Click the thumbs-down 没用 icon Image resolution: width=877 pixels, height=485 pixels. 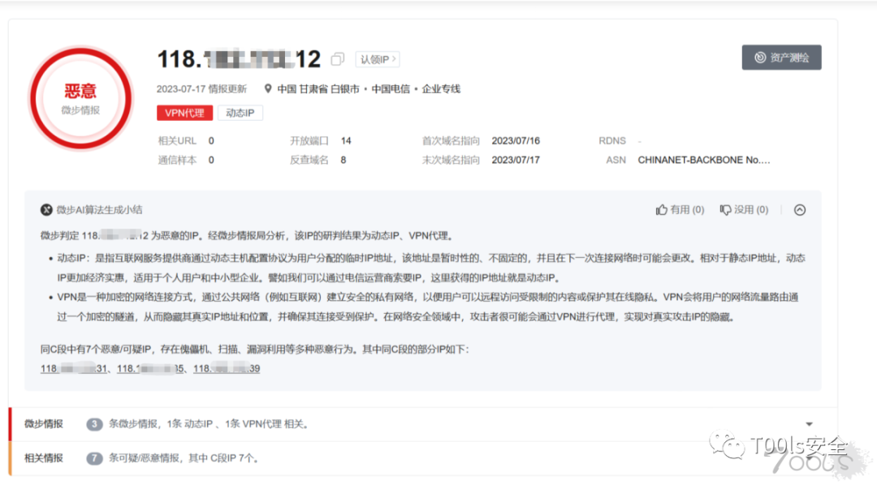pyautogui.click(x=725, y=210)
